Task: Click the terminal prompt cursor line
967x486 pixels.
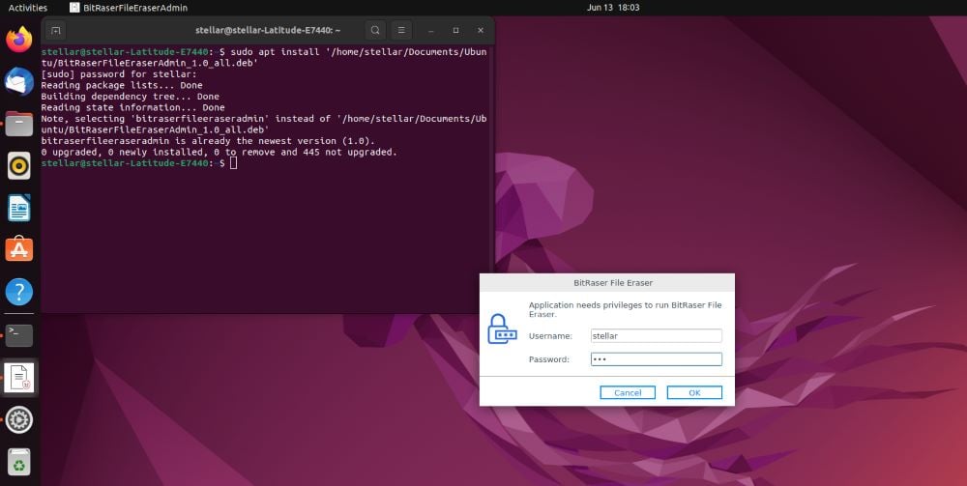Action: coord(138,162)
